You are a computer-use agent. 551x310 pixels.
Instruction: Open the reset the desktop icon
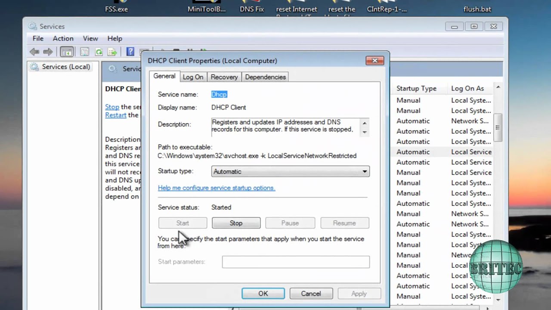click(x=342, y=9)
